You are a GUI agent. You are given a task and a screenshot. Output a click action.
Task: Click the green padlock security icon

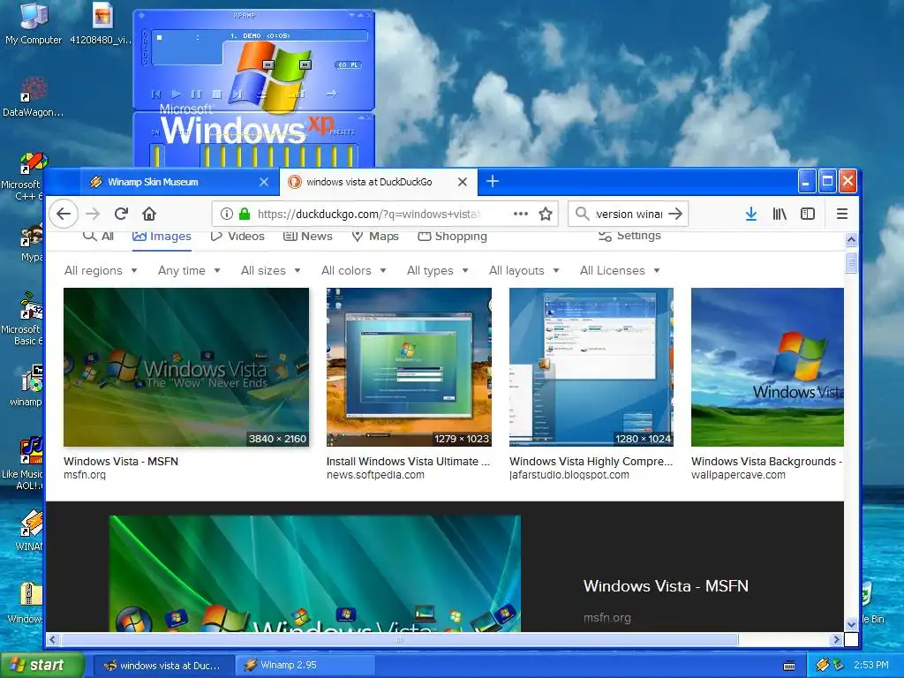[x=245, y=214]
